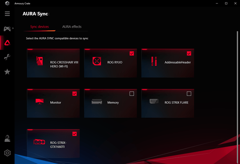The height and width of the screenshot is (164, 240).
Task: Maximize the Armoury Crate window
Action: coord(226,3)
